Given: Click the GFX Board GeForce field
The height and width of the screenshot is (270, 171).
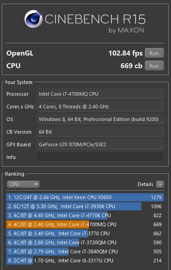Looking at the screenshot, I should 100,144.
